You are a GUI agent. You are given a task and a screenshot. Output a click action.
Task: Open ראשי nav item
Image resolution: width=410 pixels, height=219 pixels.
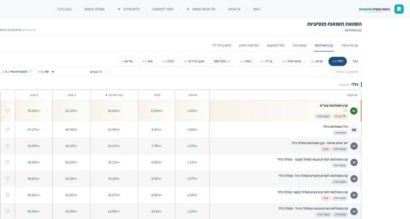(x=257, y=9)
